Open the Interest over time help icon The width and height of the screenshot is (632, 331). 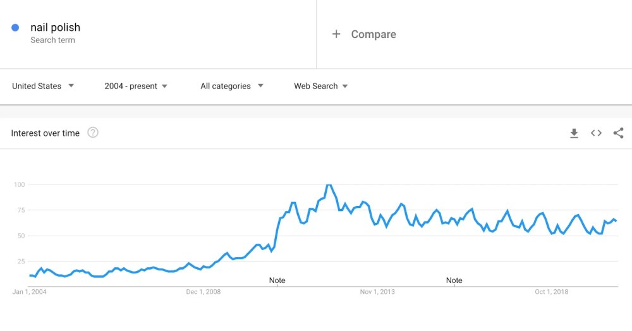pyautogui.click(x=93, y=133)
